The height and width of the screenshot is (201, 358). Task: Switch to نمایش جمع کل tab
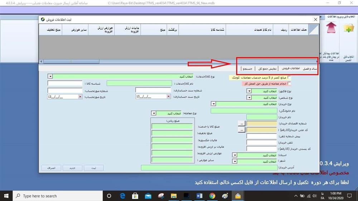pyautogui.click(x=267, y=69)
